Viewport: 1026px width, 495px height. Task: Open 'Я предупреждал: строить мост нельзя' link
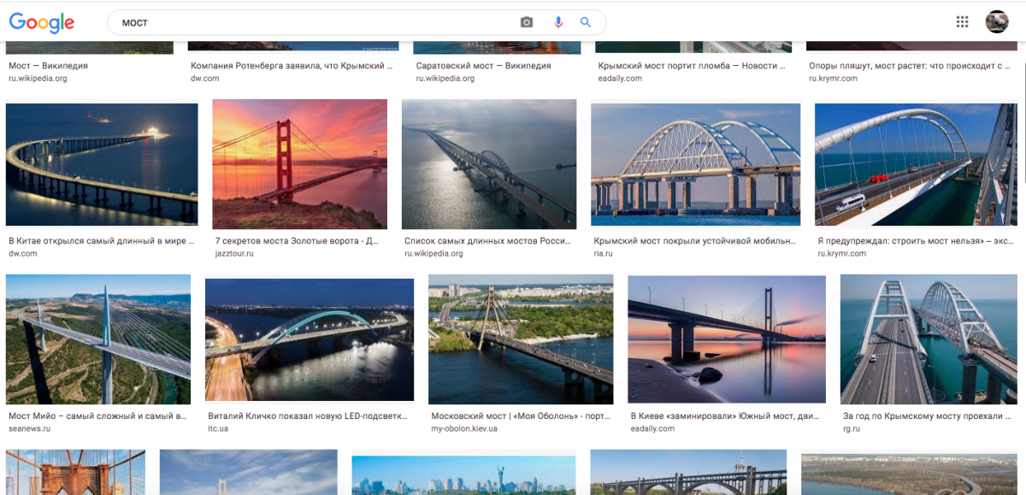[x=915, y=241]
